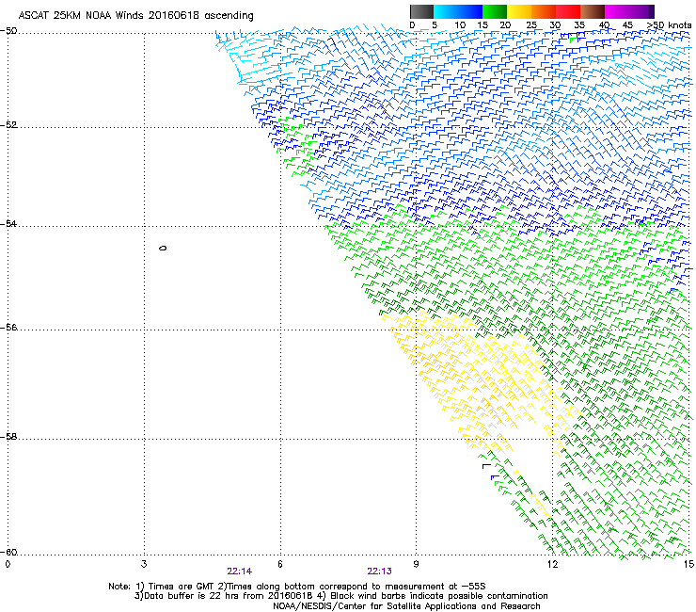Click the latitude label '-54'

[x=8, y=224]
